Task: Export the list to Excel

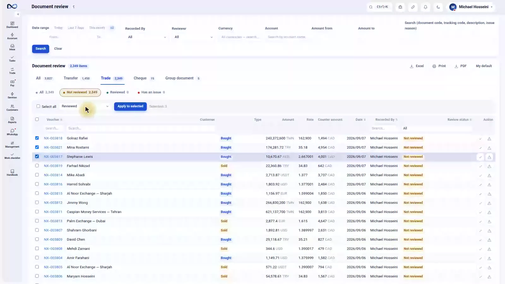Action: click(417, 66)
